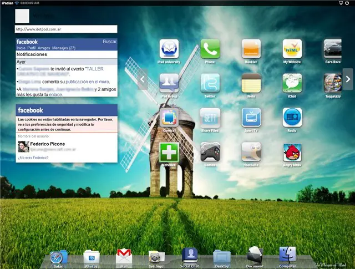Viewport: 355px width, 269px height.
Task: Launch the Share Files app
Action: [x=210, y=118]
